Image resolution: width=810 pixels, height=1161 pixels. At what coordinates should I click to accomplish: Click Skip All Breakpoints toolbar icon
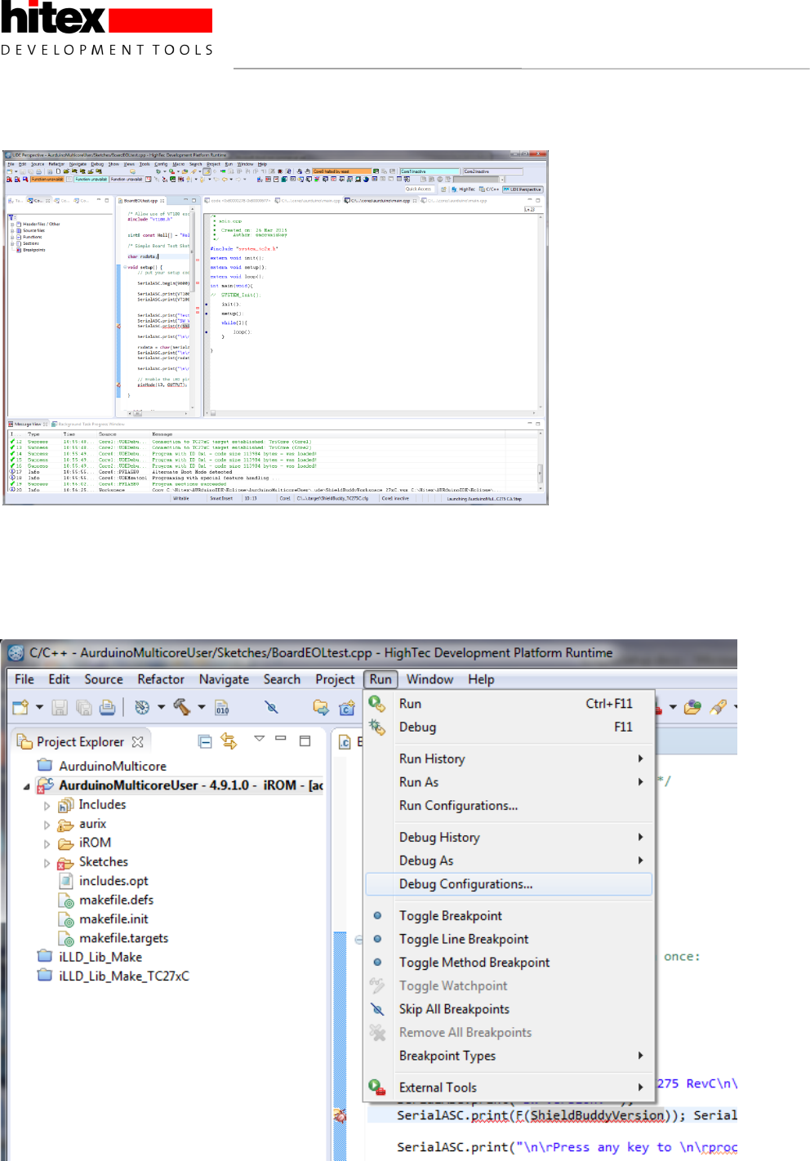(x=271, y=707)
